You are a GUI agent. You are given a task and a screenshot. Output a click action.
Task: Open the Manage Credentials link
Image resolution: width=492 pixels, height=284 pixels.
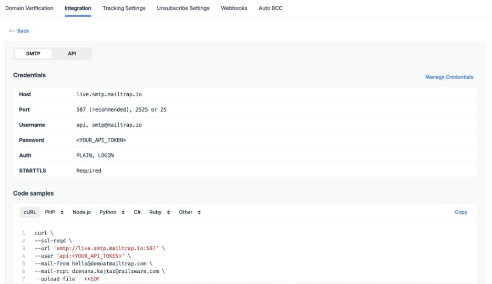coord(449,77)
